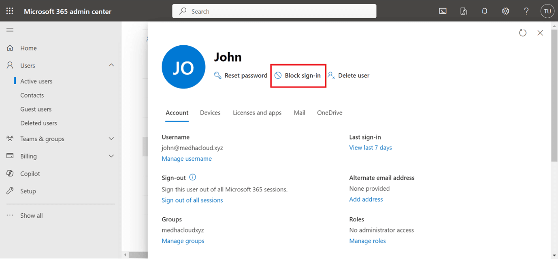Screen dimensions: 558x259
Task: Switch to the Devices tab
Action: [x=210, y=113]
